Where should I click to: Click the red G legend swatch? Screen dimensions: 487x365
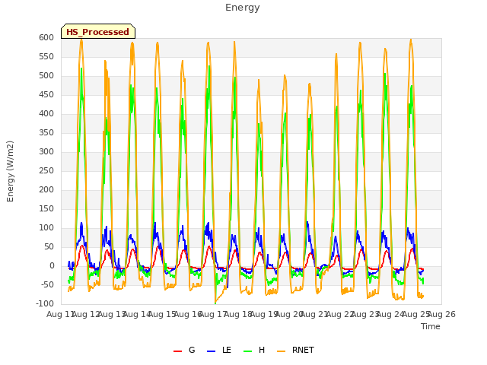pos(177,351)
